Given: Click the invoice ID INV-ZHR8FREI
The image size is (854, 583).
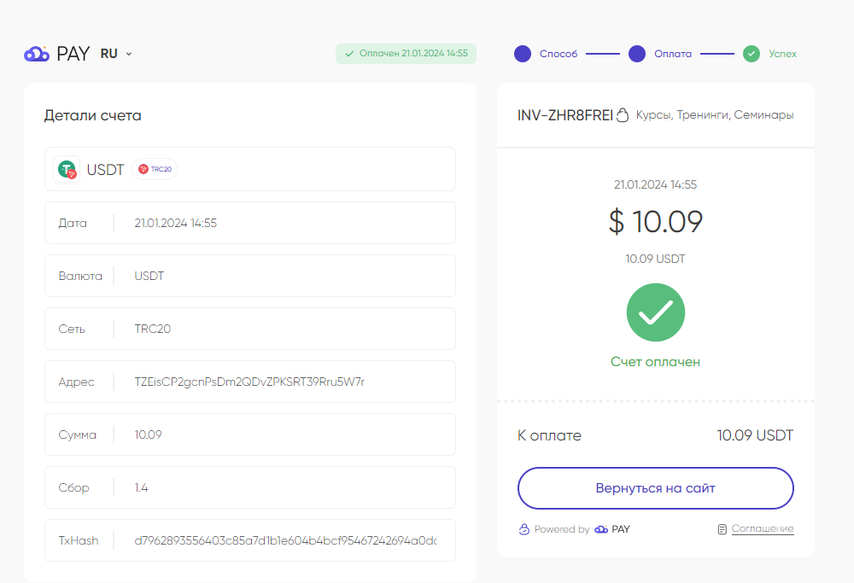Looking at the screenshot, I should coord(564,115).
